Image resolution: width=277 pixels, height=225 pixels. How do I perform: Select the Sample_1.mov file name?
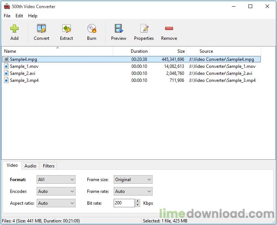click(24, 66)
